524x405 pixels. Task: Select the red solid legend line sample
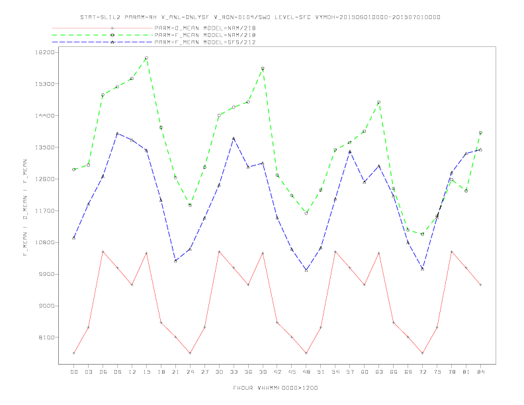pyautogui.click(x=103, y=28)
